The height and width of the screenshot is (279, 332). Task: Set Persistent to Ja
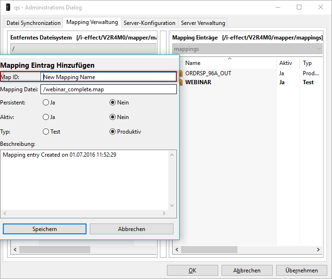point(46,103)
